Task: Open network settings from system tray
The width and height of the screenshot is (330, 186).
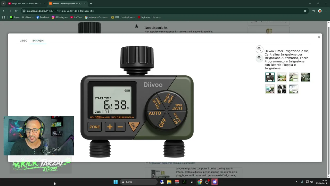Action: (308, 182)
